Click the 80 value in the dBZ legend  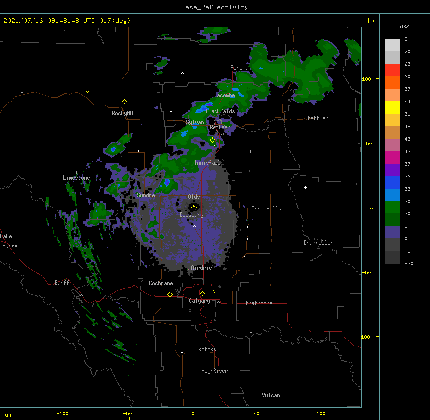[407, 39]
